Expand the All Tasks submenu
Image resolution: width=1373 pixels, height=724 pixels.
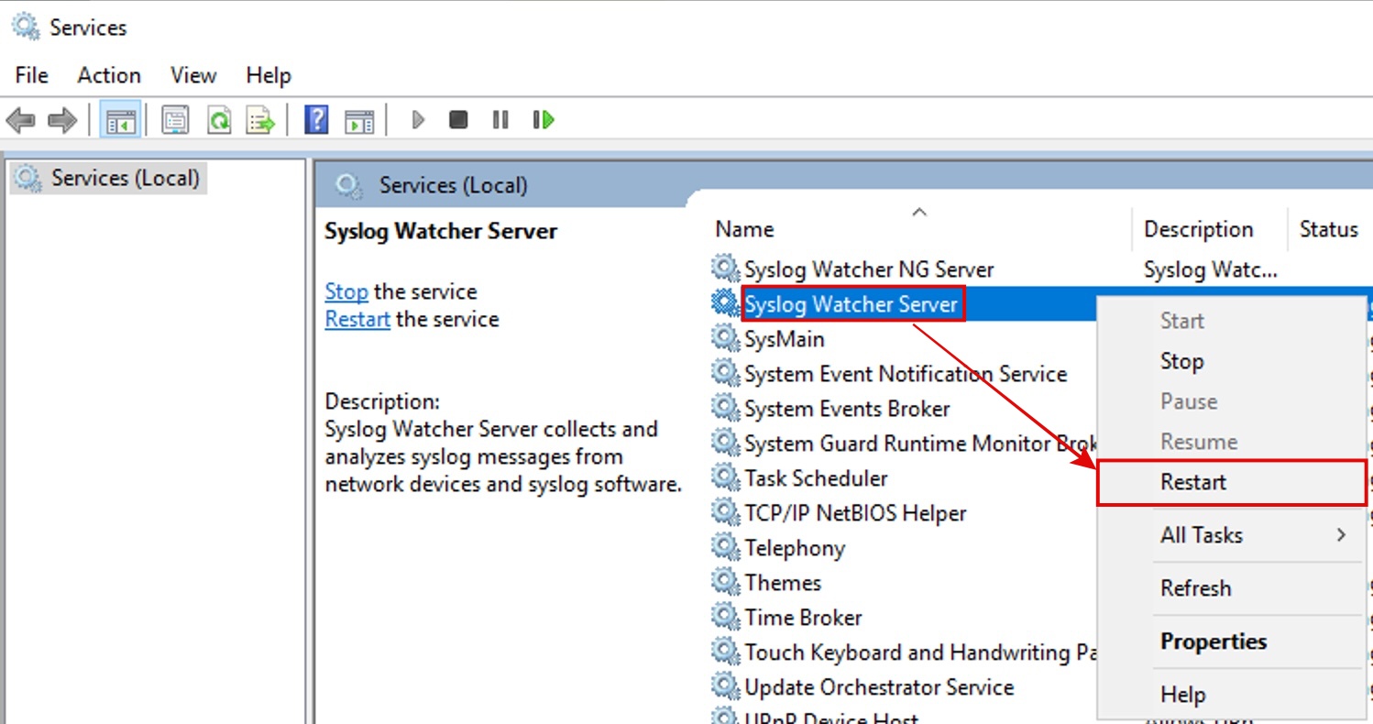[1232, 535]
